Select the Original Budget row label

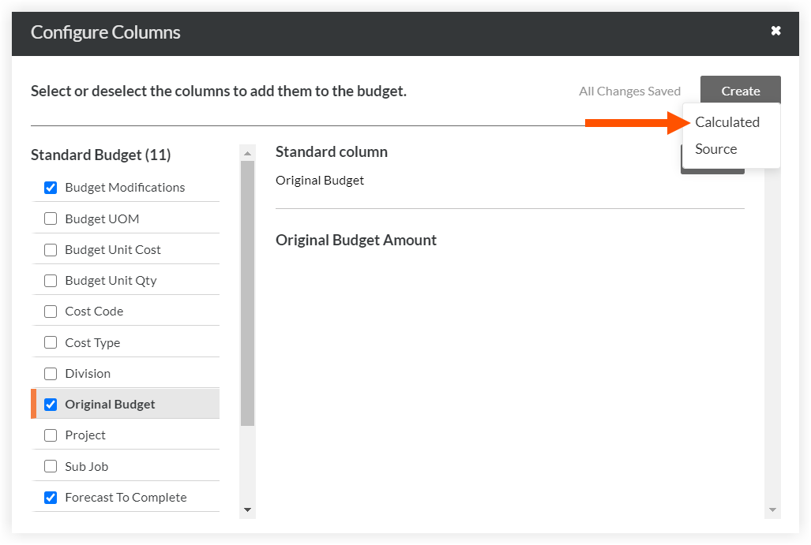click(111, 405)
